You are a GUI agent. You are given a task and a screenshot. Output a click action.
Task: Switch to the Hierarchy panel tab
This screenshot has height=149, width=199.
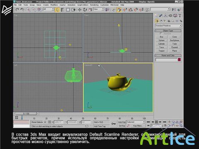[x=165, y=16]
